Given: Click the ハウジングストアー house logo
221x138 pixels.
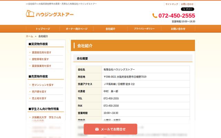Looking at the screenshot, I should point(50,14).
